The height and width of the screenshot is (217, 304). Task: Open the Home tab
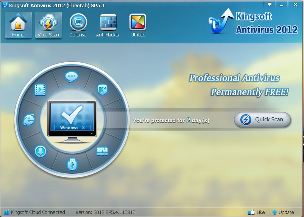[x=19, y=25]
